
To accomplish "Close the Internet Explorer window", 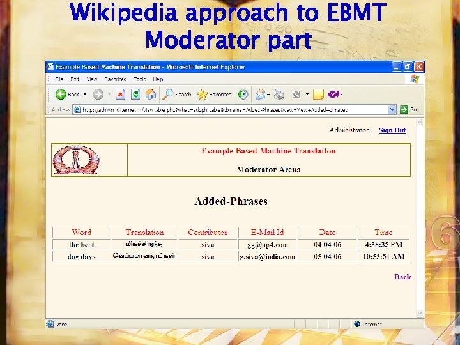I will [x=418, y=67].
